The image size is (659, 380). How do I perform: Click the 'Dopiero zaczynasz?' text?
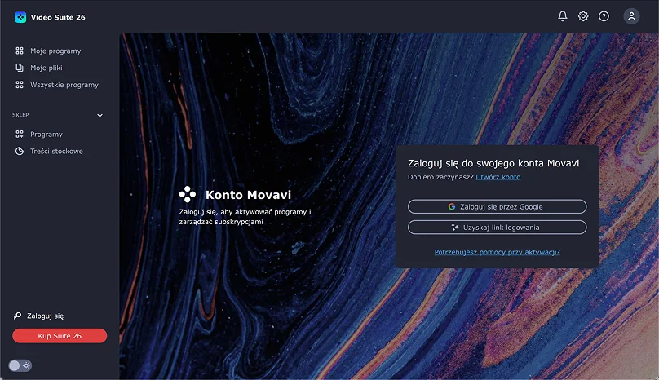click(440, 177)
